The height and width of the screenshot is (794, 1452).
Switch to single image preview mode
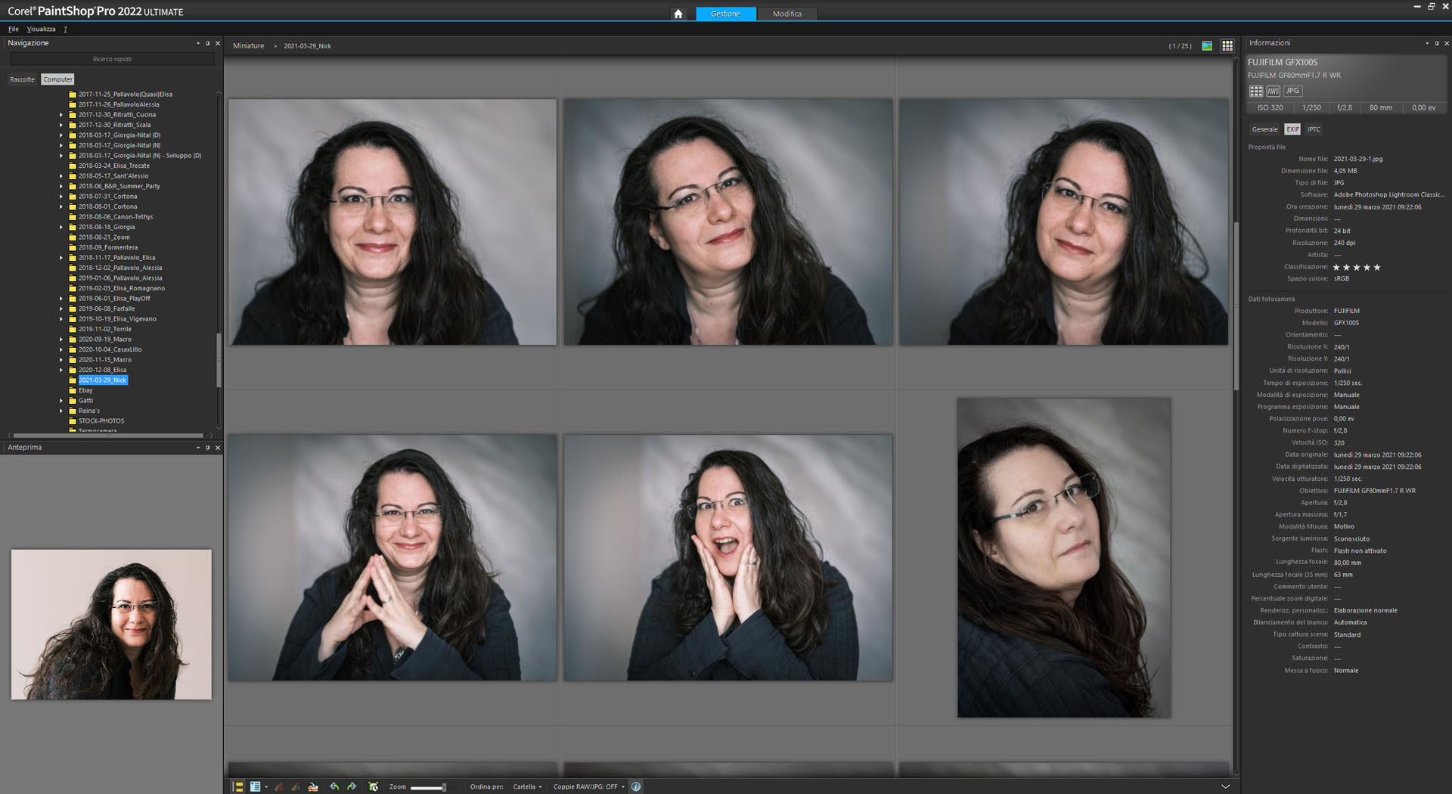pos(1207,46)
